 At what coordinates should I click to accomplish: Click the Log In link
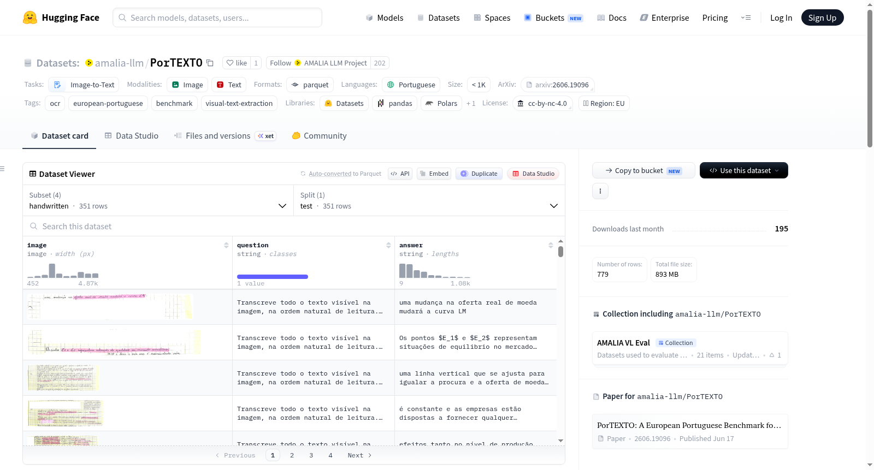tap(781, 17)
